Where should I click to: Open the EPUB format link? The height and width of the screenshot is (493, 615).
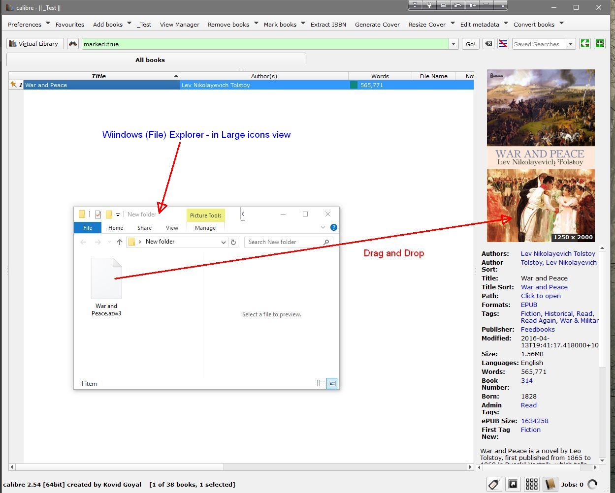529,305
